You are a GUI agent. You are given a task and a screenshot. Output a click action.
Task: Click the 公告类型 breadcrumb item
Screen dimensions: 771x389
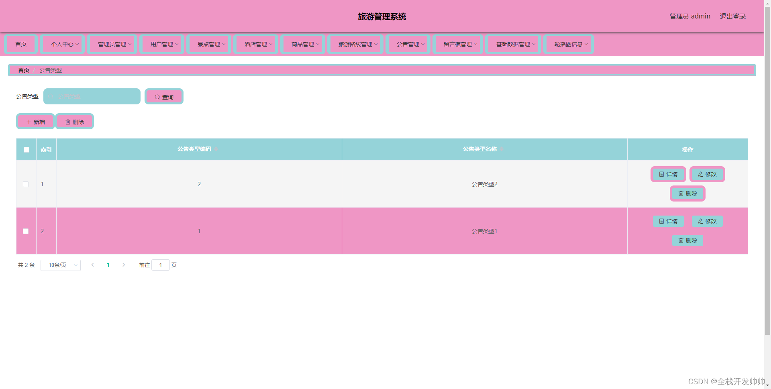(51, 70)
